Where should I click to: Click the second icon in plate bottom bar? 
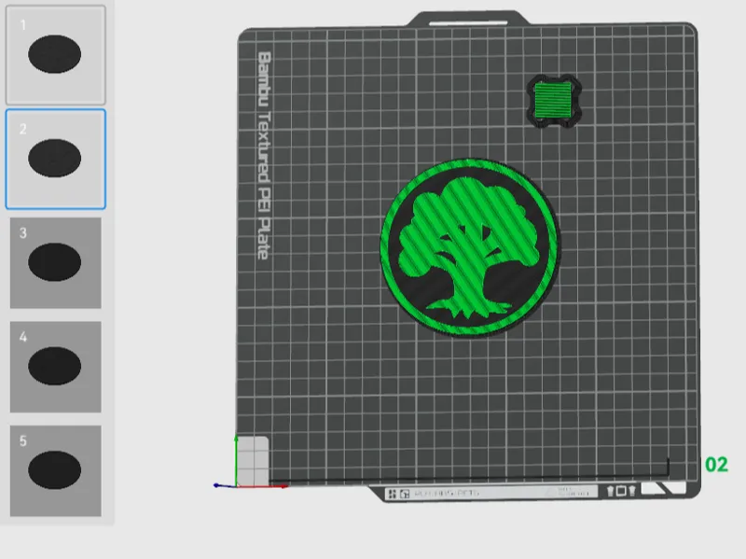405,494
